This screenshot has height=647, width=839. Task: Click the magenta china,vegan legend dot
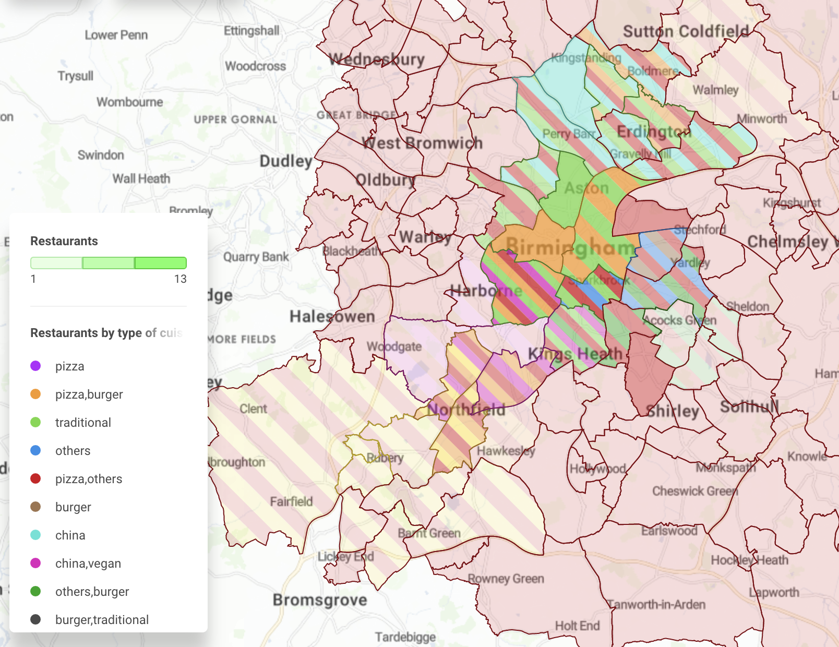[x=35, y=563]
